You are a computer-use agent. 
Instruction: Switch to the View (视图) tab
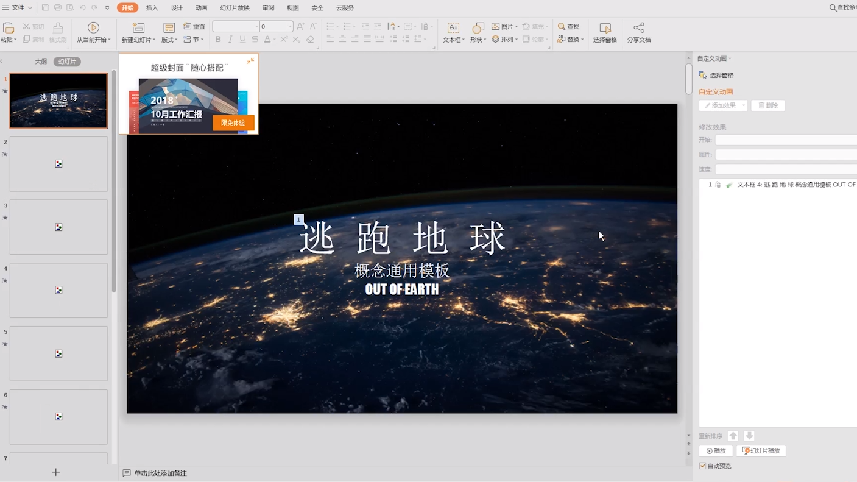tap(293, 8)
